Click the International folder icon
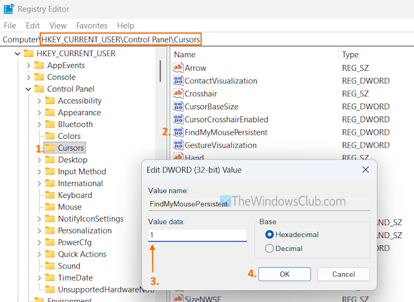Viewport: 414px width, 302px height. 50,183
